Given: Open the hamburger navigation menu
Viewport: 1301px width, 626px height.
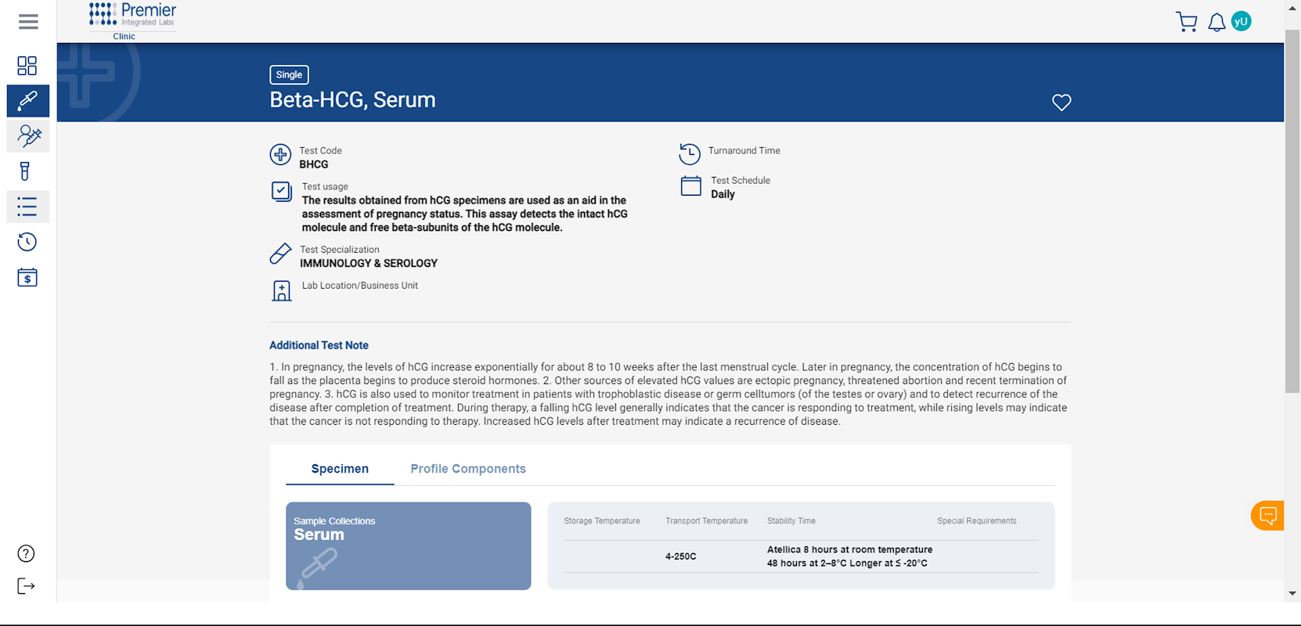Looking at the screenshot, I should [x=28, y=22].
